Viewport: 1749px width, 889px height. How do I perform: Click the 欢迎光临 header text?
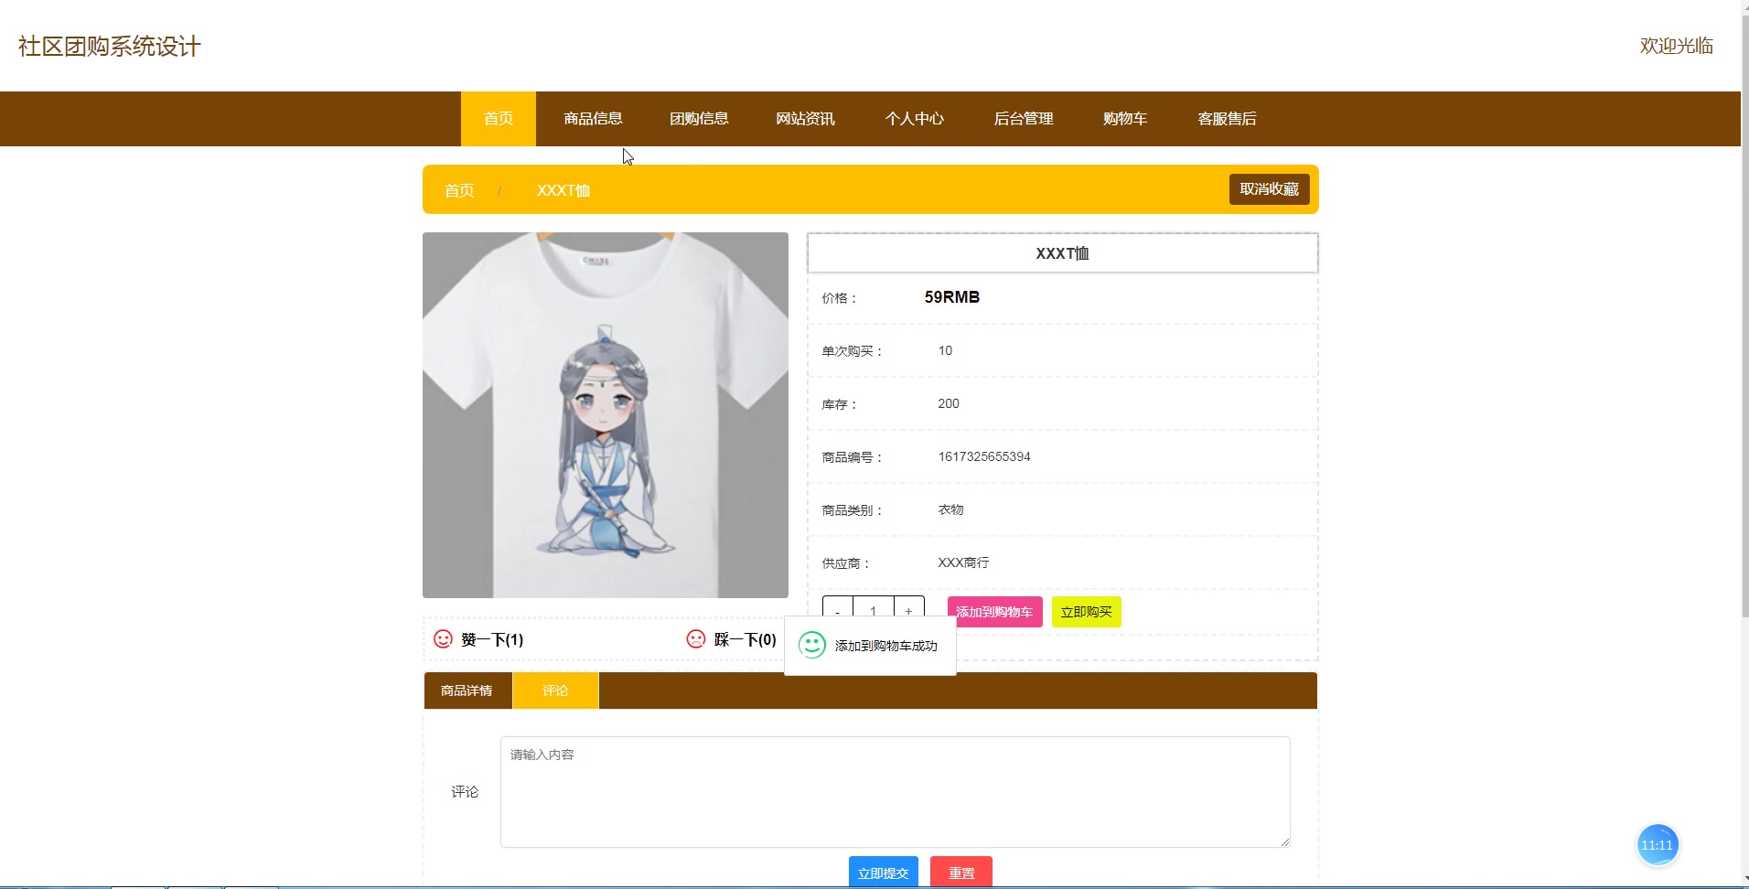coord(1676,46)
